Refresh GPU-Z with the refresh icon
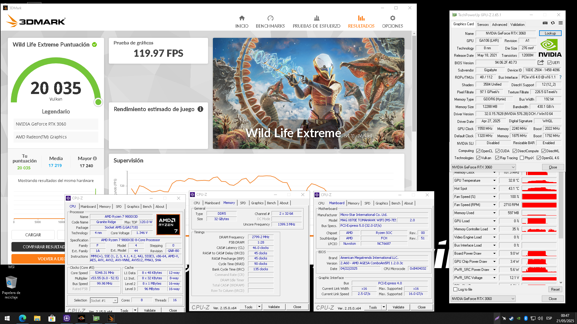This screenshot has height=324, width=577. (553, 23)
